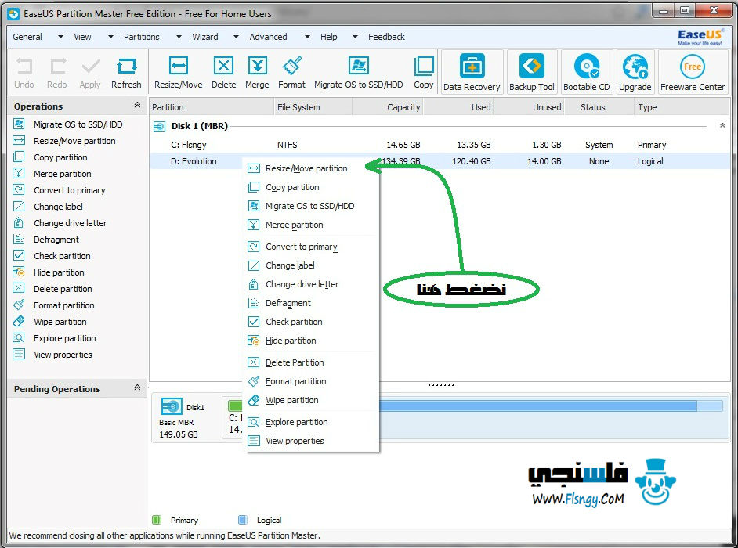Click Change label in Operations panel
The height and width of the screenshot is (548, 738).
pos(58,207)
